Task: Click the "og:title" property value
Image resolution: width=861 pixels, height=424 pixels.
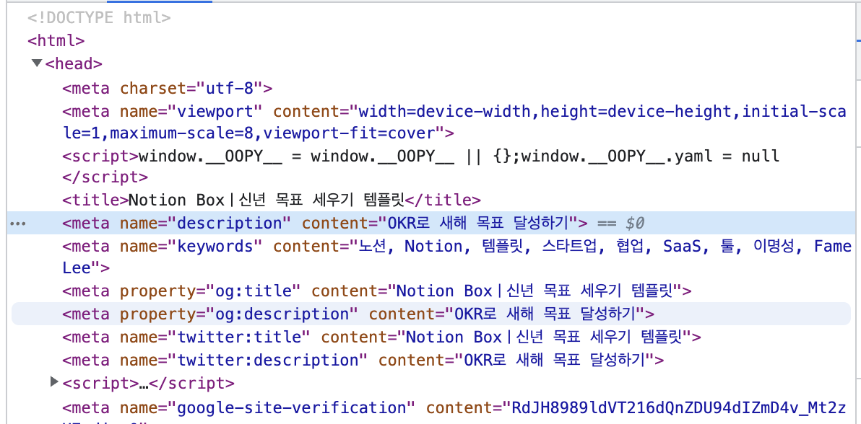Action: [254, 290]
